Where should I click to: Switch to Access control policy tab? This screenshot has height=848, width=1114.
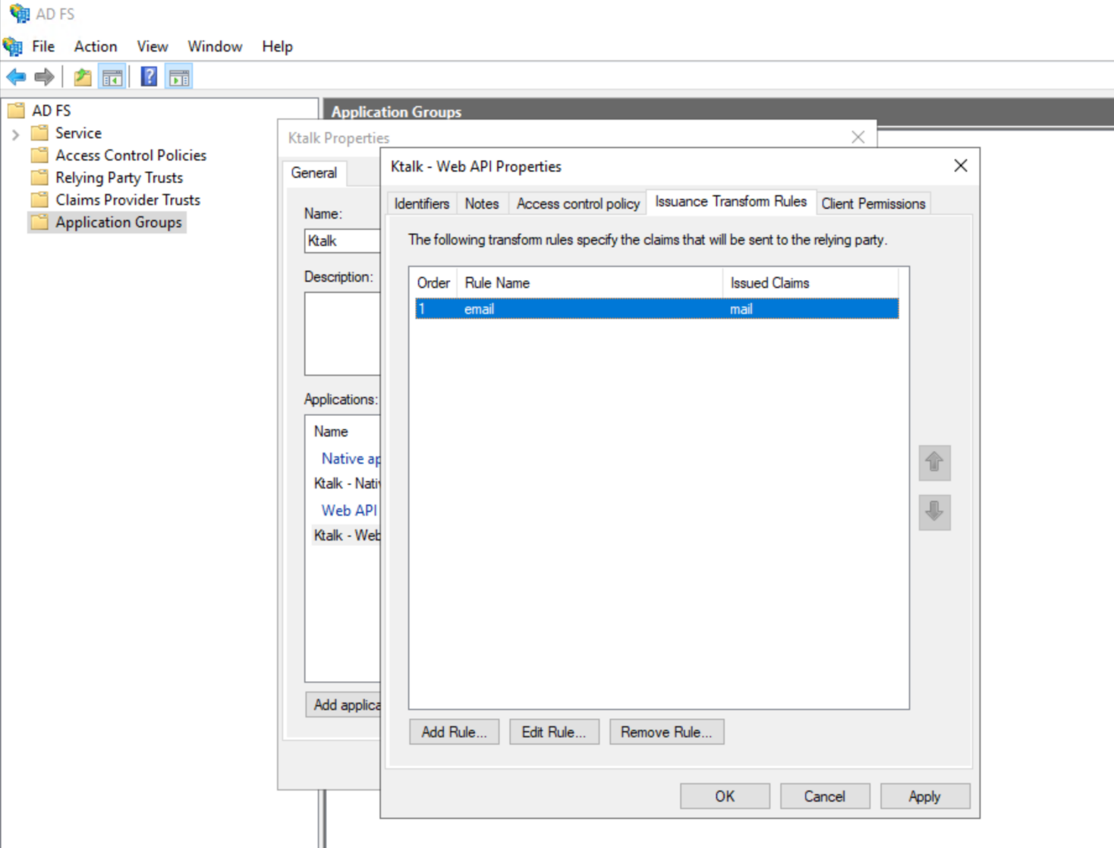pyautogui.click(x=577, y=203)
